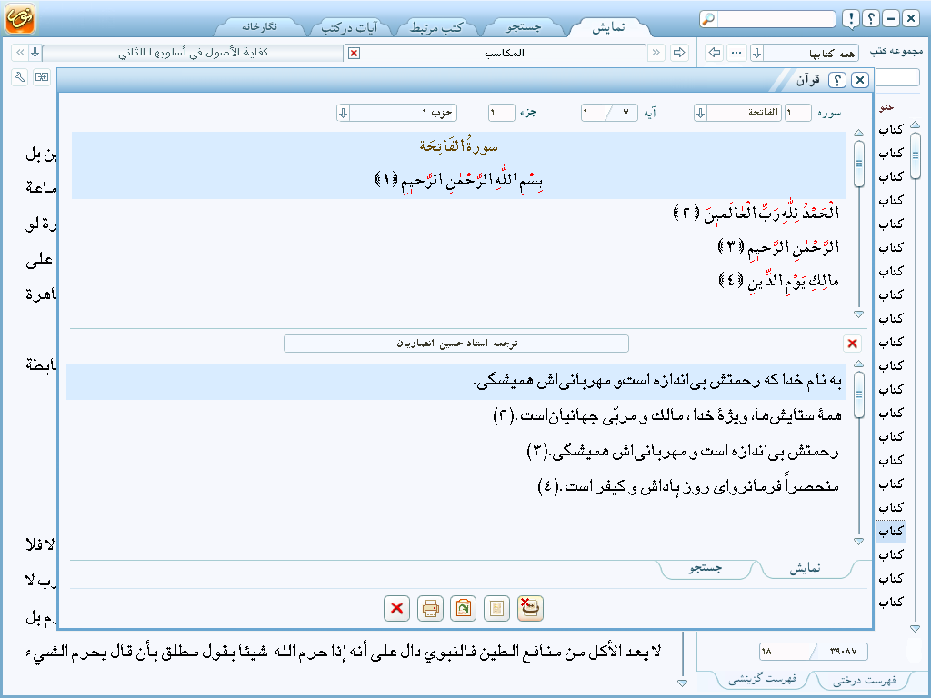
Task: Click down arrow of book list scrollbar
Action: point(915,628)
